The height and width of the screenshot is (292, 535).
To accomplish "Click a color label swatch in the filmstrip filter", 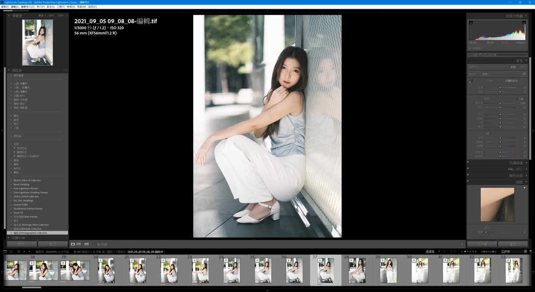I will (483, 251).
